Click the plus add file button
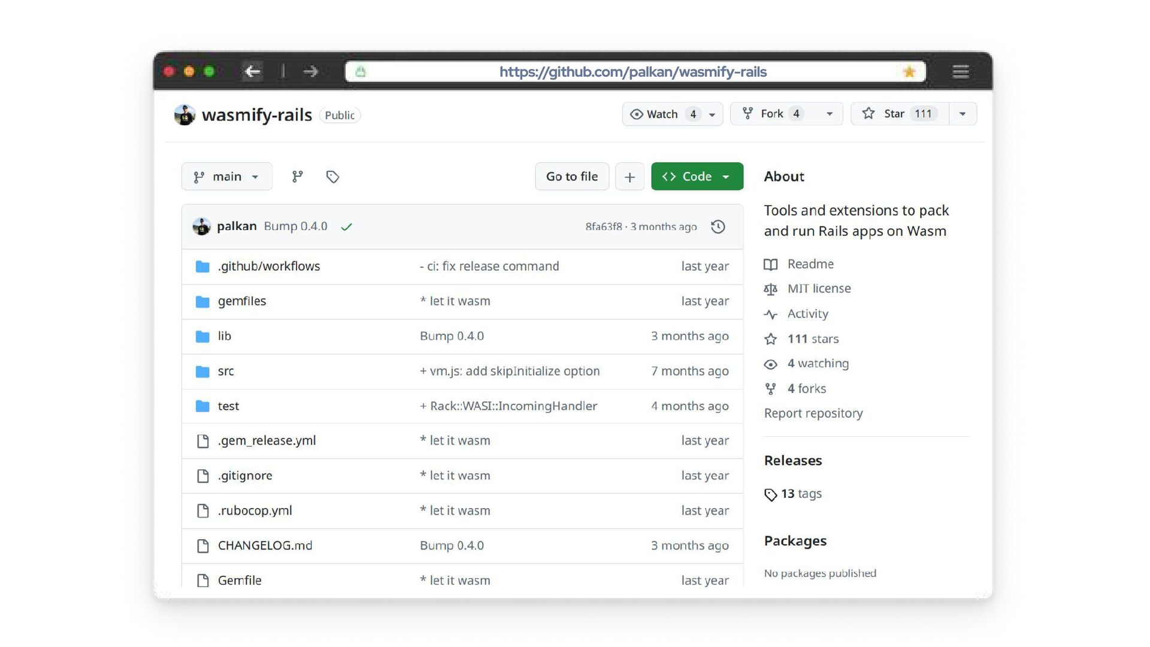This screenshot has width=1150, height=647. (x=630, y=177)
